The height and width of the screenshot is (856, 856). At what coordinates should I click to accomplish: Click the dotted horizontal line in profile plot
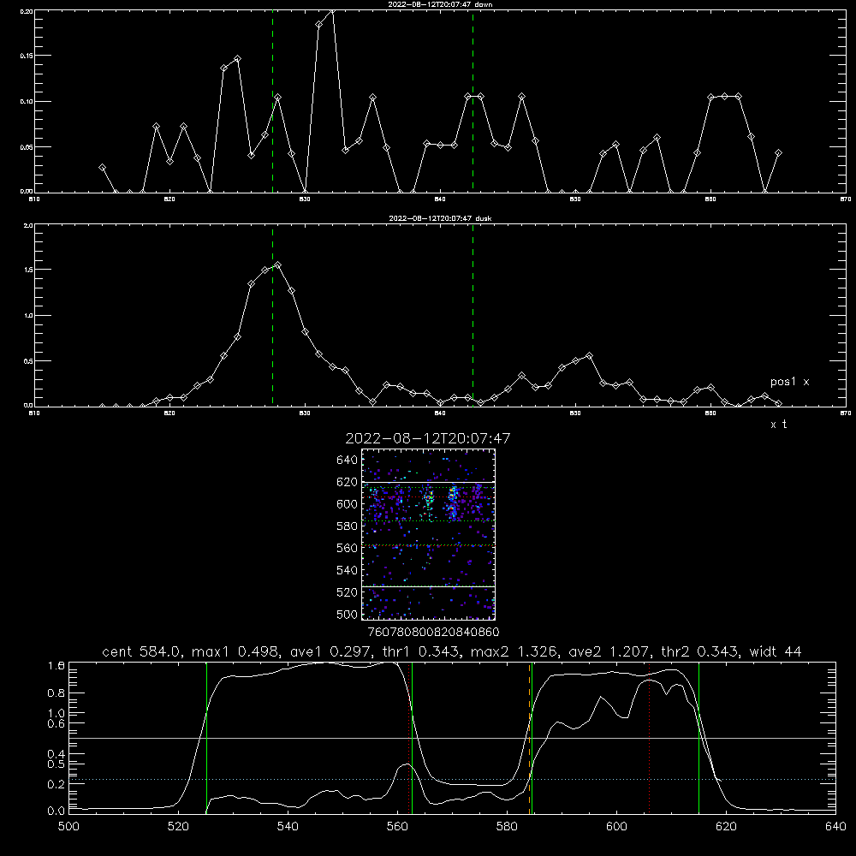(452, 780)
